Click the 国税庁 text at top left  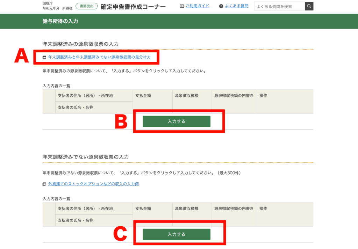[x=48, y=3]
